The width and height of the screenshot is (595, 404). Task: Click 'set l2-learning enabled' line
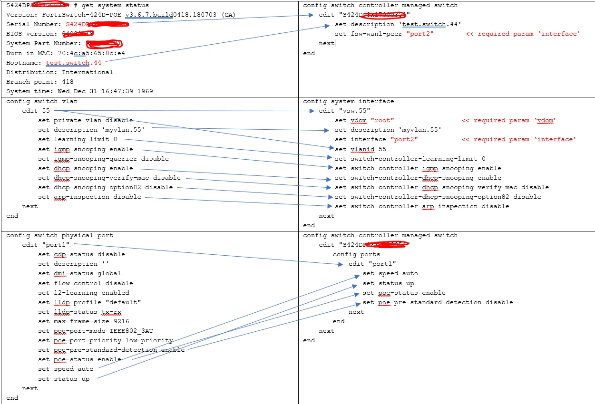coord(84,293)
